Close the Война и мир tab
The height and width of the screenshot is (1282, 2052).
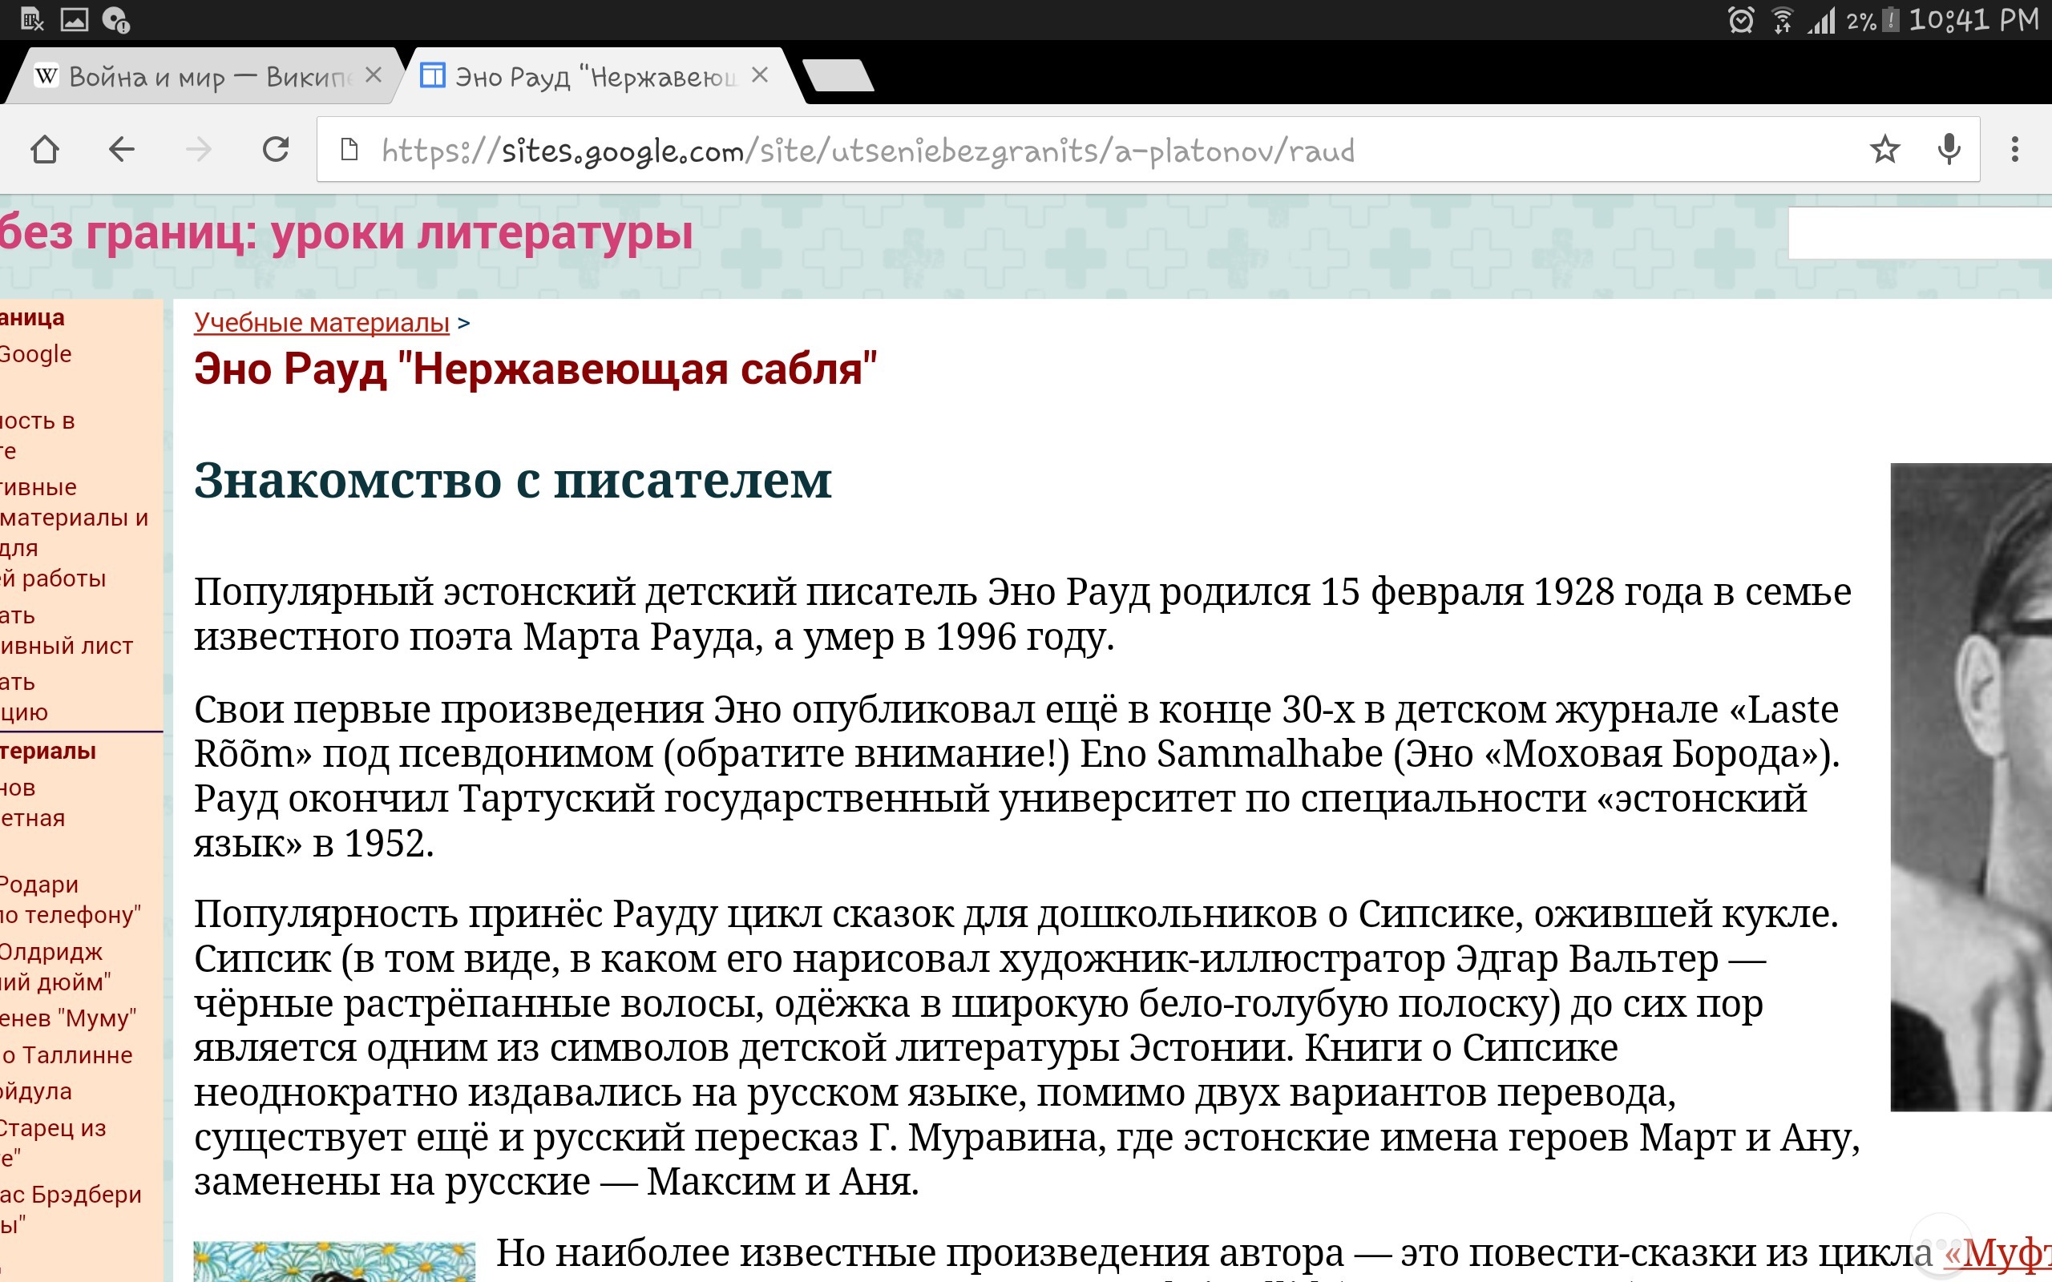coord(373,75)
